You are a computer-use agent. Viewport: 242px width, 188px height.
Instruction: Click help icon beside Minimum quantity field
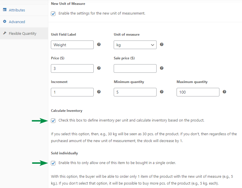click(x=162, y=92)
